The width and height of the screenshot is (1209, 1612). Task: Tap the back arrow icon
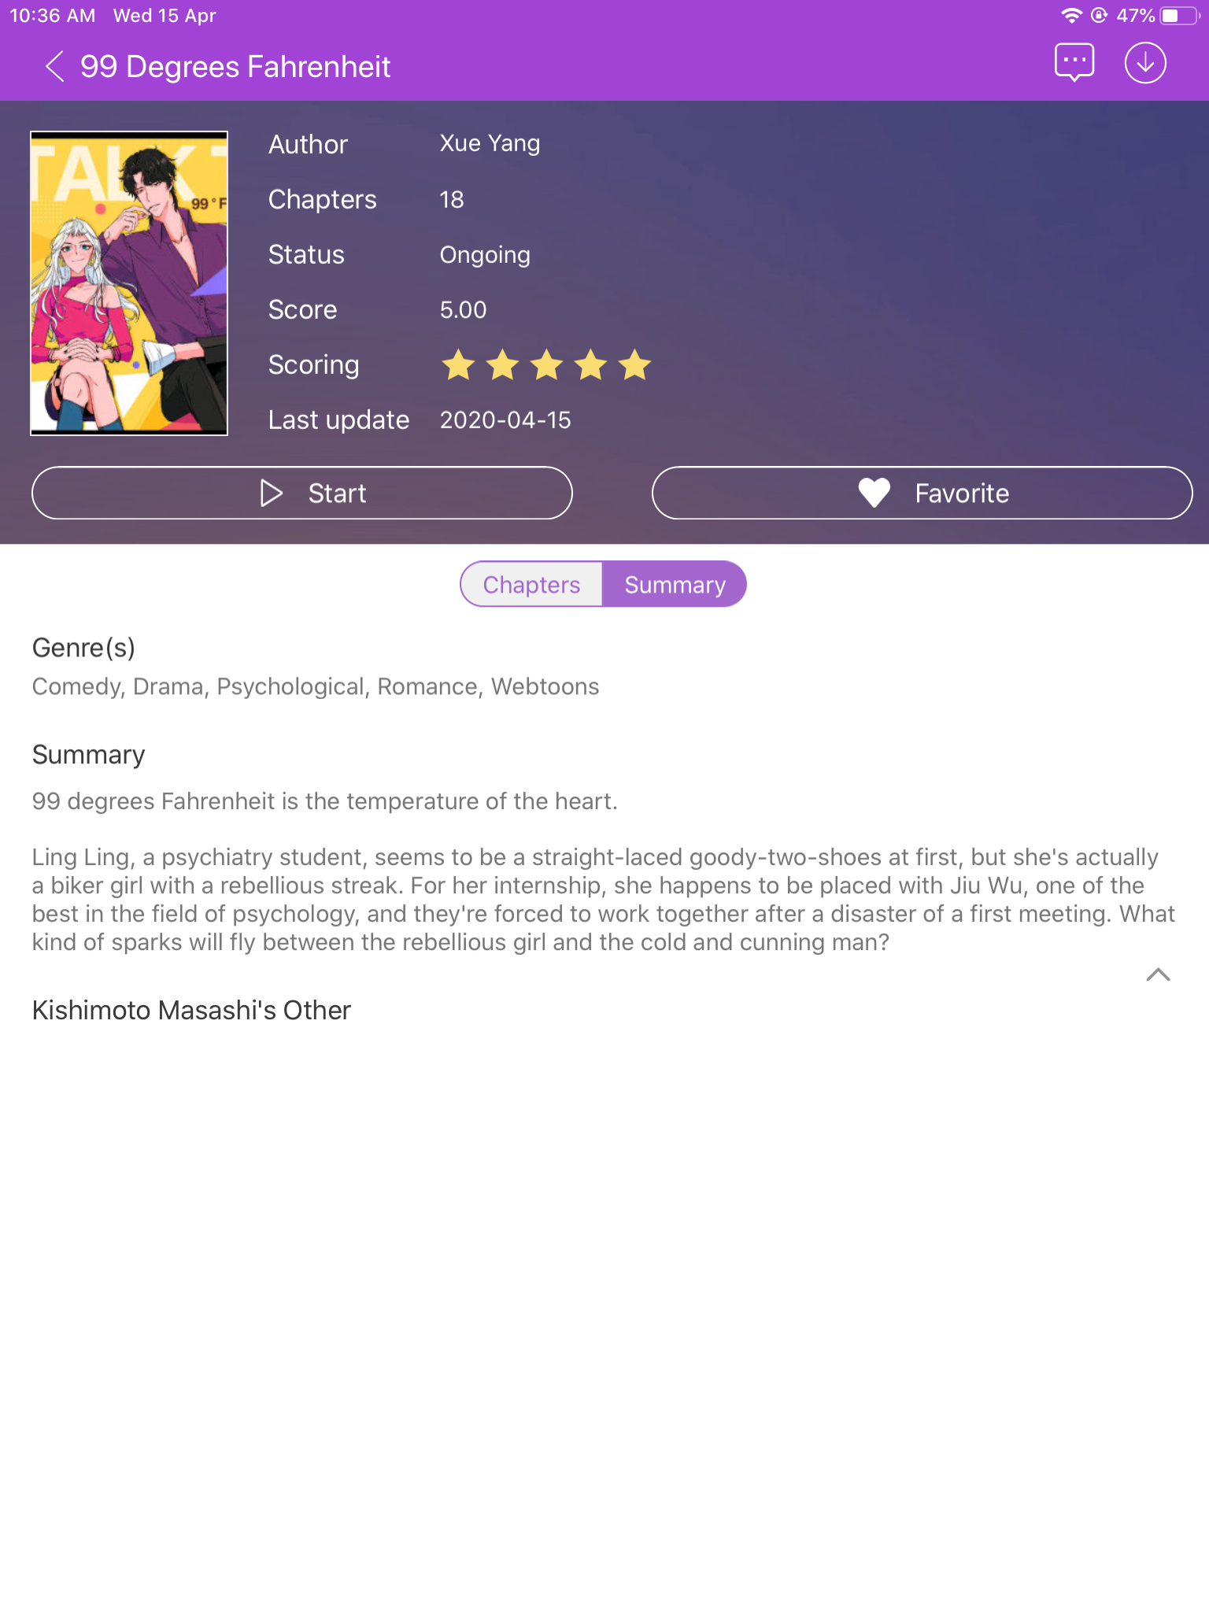pos(54,67)
